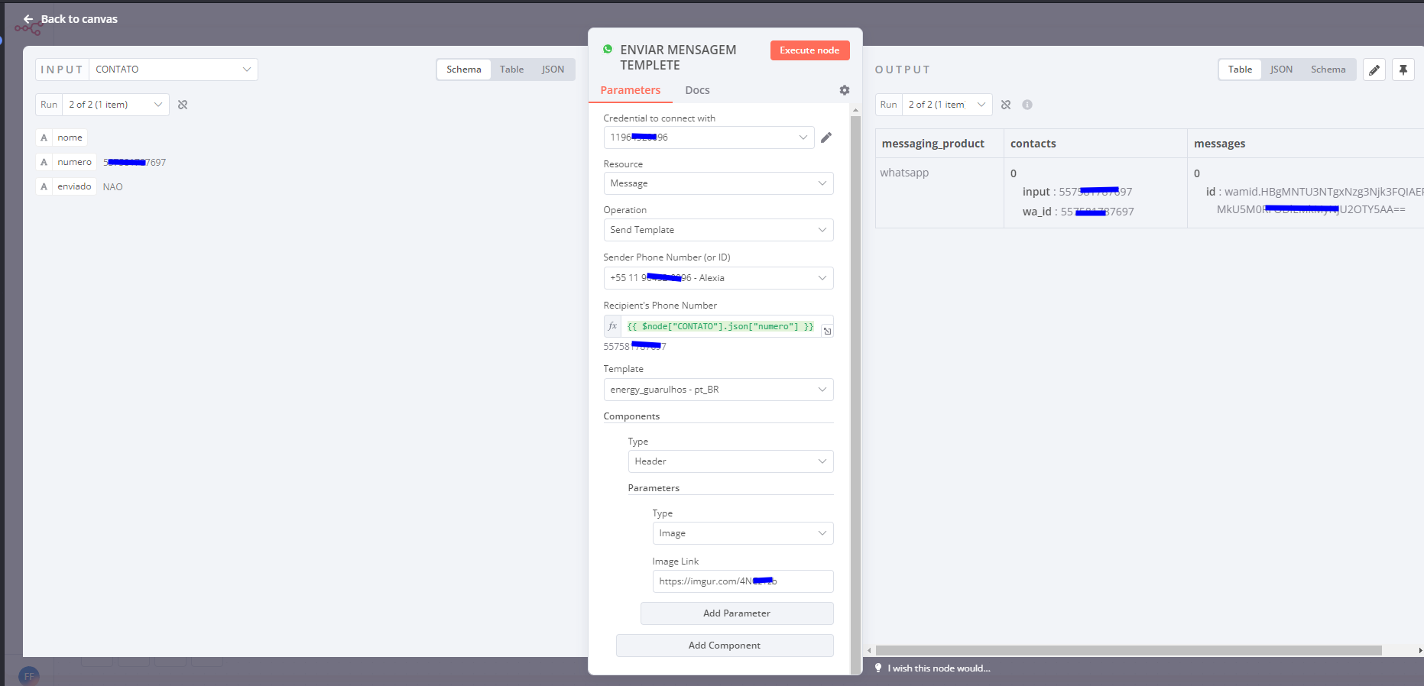Open the Operation dropdown showing Send Template
Image resolution: width=1424 pixels, height=686 pixels.
[x=718, y=230]
